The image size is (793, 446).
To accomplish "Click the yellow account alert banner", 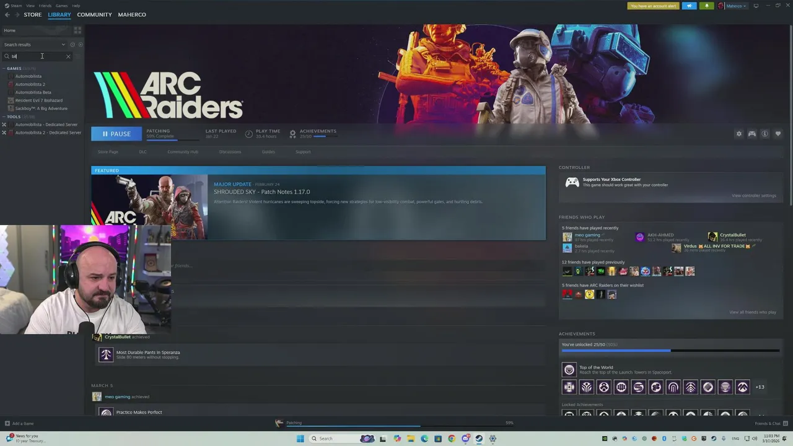I will tap(653, 6).
